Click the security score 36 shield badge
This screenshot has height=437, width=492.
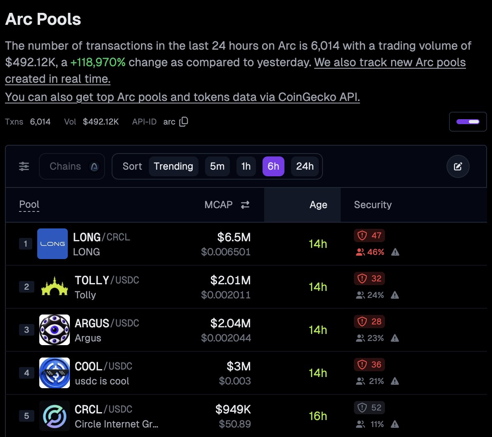click(369, 365)
